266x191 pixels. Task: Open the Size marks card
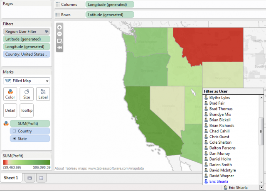coord(27,94)
